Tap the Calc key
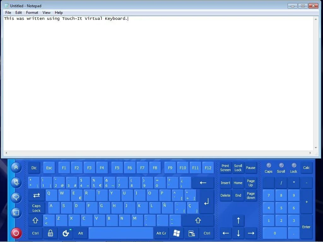The width and height of the screenshot is (323, 242). pyautogui.click(x=306, y=168)
